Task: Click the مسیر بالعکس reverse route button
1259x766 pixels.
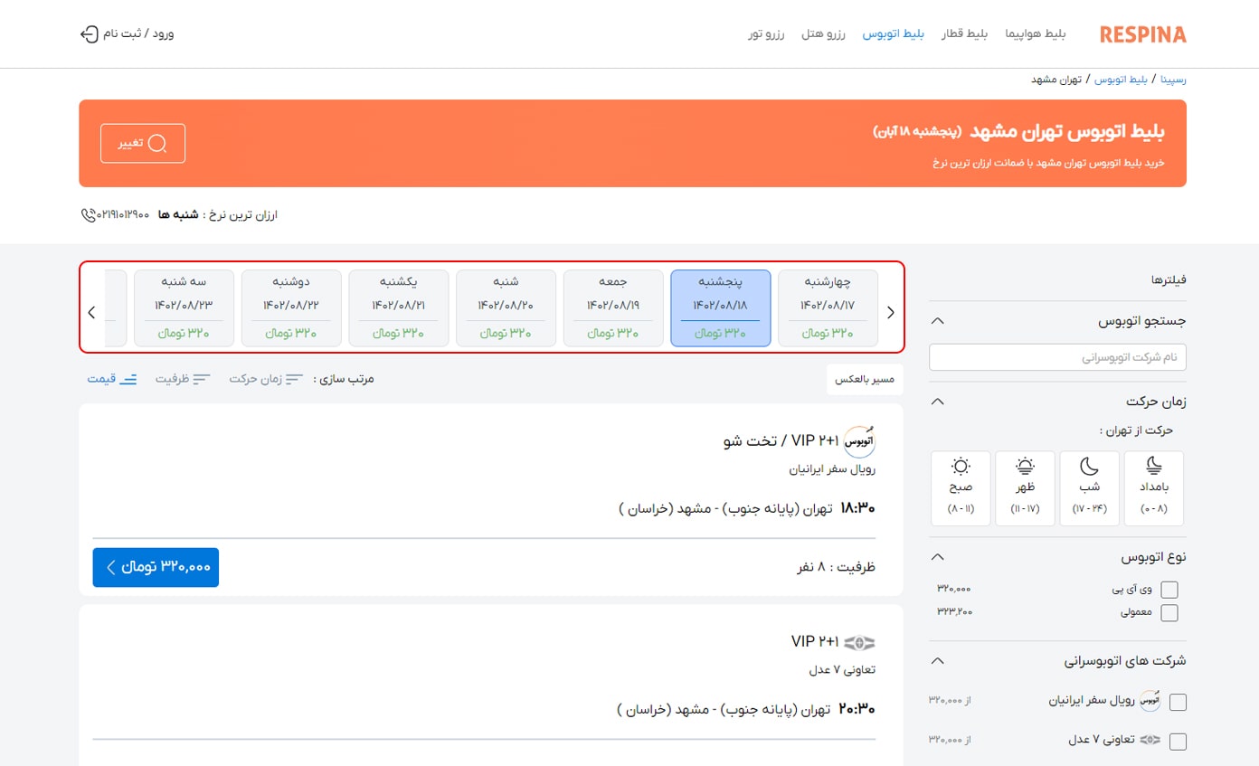Action: 865,379
